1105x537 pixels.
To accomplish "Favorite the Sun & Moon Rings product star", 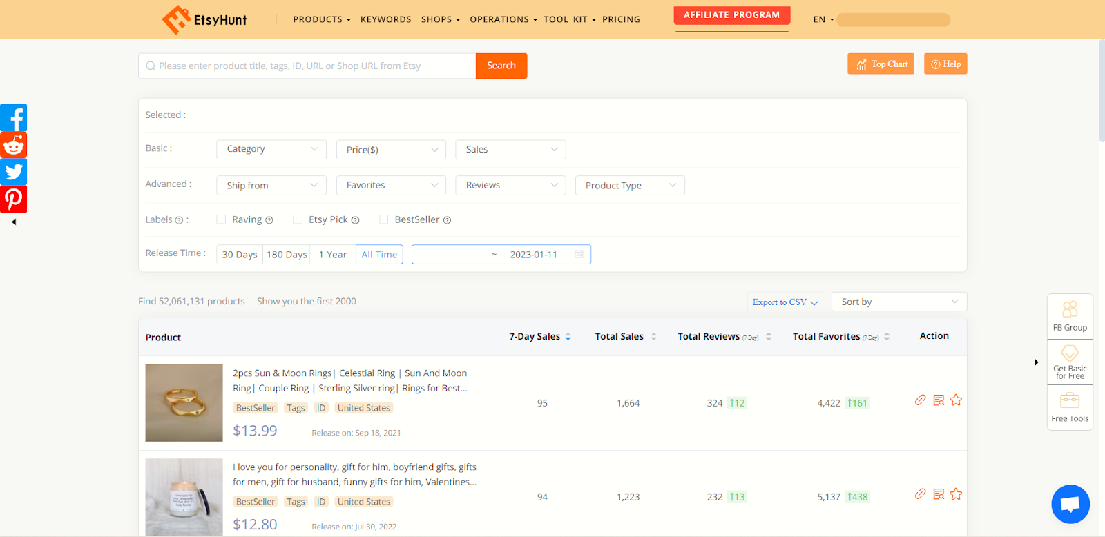I will [956, 400].
